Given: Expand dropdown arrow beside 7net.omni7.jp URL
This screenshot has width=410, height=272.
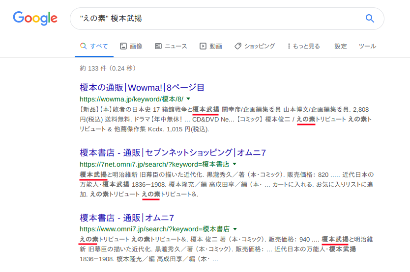Looking at the screenshot, I should [x=234, y=164].
